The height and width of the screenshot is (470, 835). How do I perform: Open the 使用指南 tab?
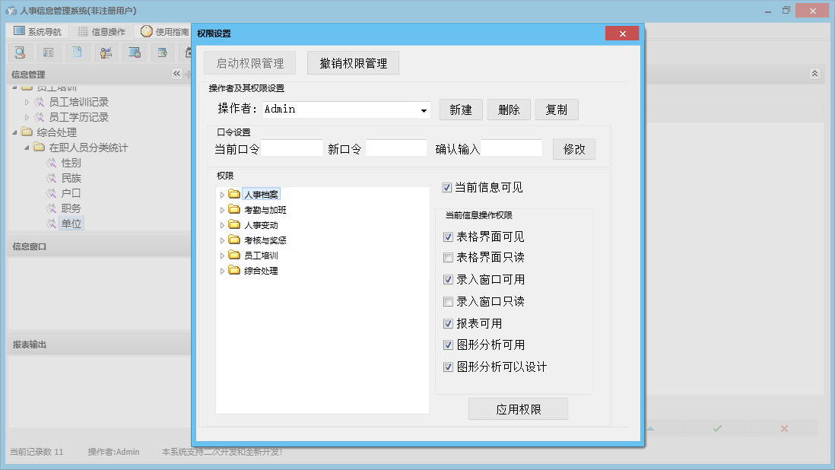click(x=165, y=31)
